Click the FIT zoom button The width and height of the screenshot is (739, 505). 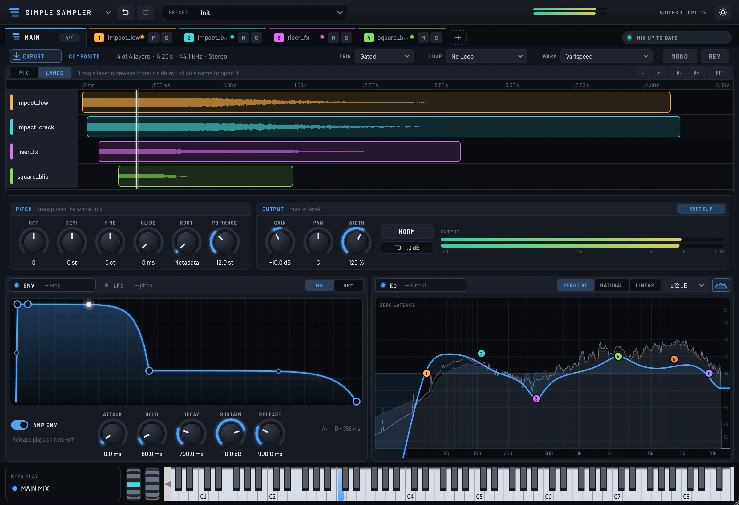click(719, 73)
